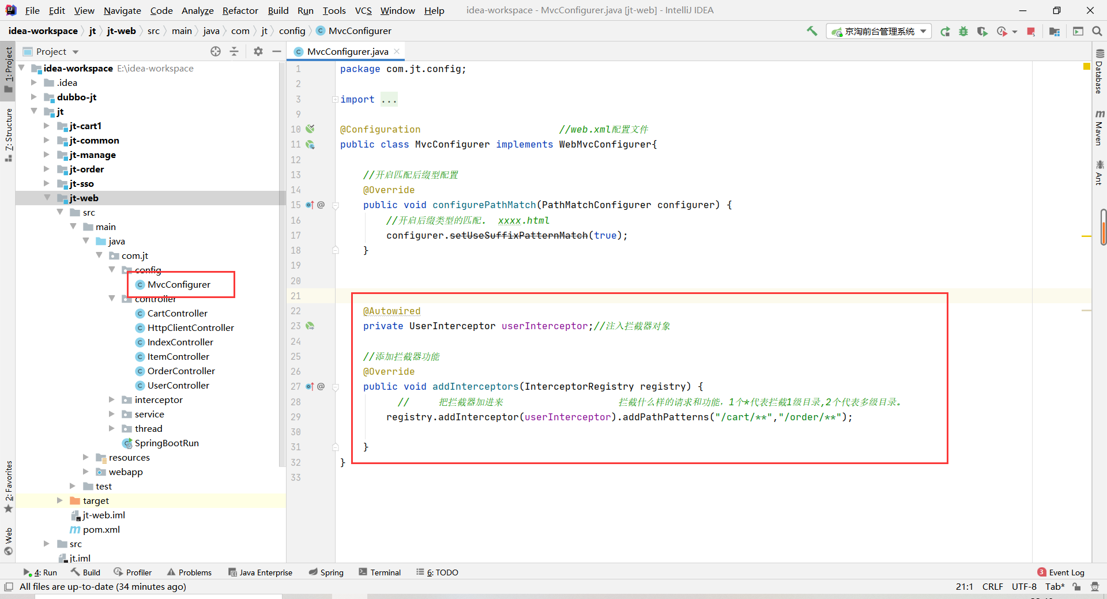The height and width of the screenshot is (599, 1107).
Task: Select SpringBootRun class in tree
Action: (167, 443)
